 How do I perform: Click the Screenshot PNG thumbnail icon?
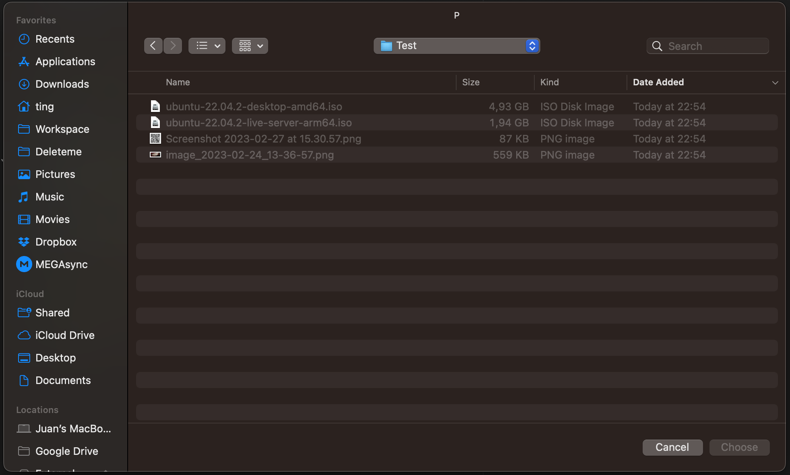point(155,138)
